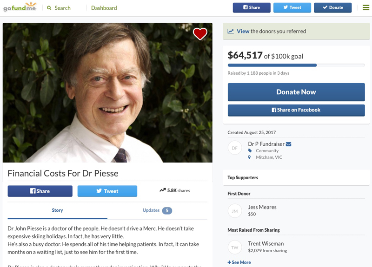Open the Dashboard link
Image resolution: width=372 pixels, height=267 pixels.
click(x=104, y=8)
